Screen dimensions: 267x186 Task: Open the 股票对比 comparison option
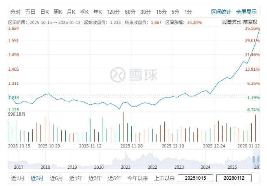[231, 22]
